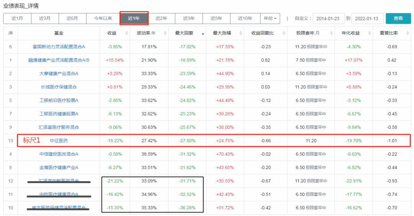414x216 pixels.
Task: Open fund 中信建投医改混合A
Action: click(59, 154)
